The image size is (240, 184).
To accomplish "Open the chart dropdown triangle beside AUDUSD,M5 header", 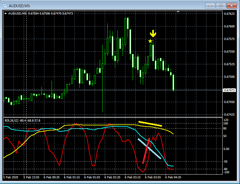I will click(x=5, y=14).
